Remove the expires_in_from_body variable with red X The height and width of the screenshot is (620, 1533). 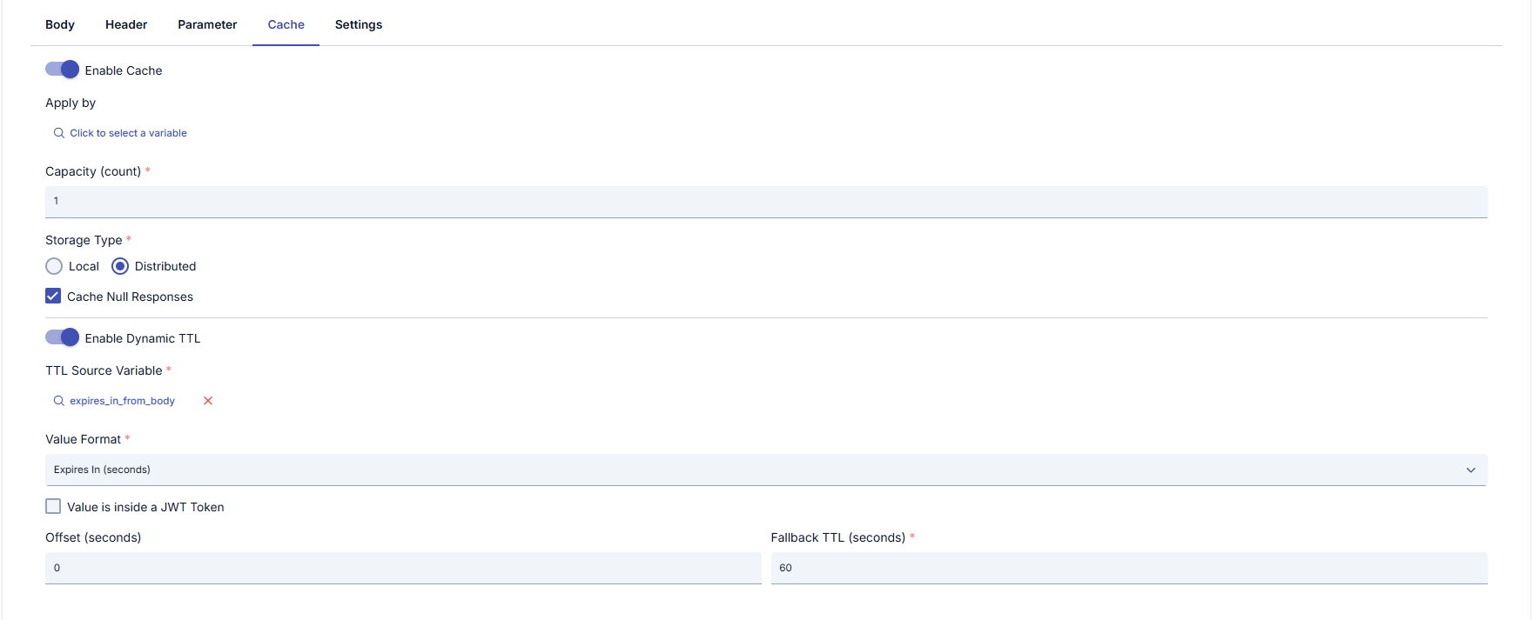coord(208,401)
